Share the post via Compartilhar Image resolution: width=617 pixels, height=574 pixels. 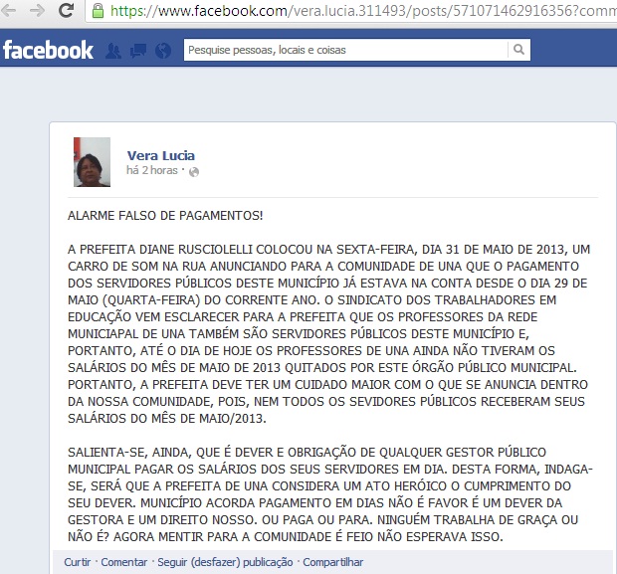333,562
